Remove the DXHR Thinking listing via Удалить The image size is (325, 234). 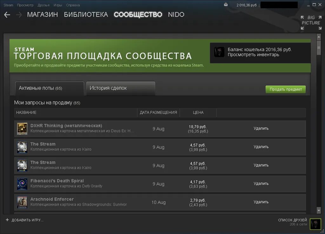(261, 128)
